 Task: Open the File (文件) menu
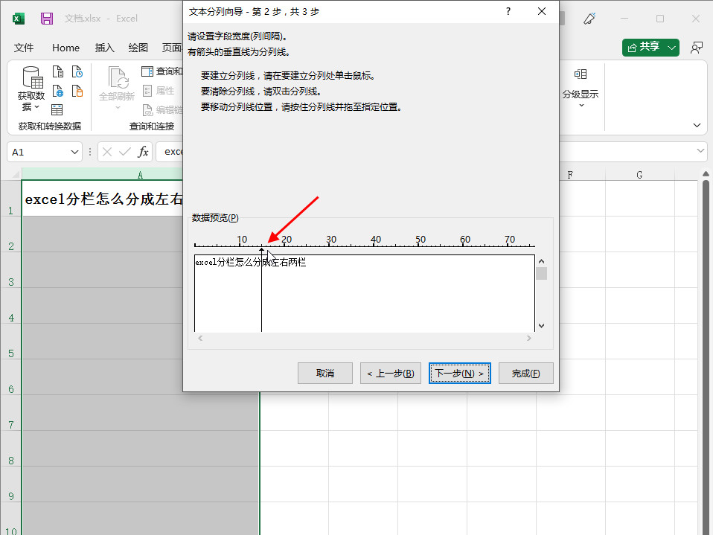pyautogui.click(x=24, y=48)
